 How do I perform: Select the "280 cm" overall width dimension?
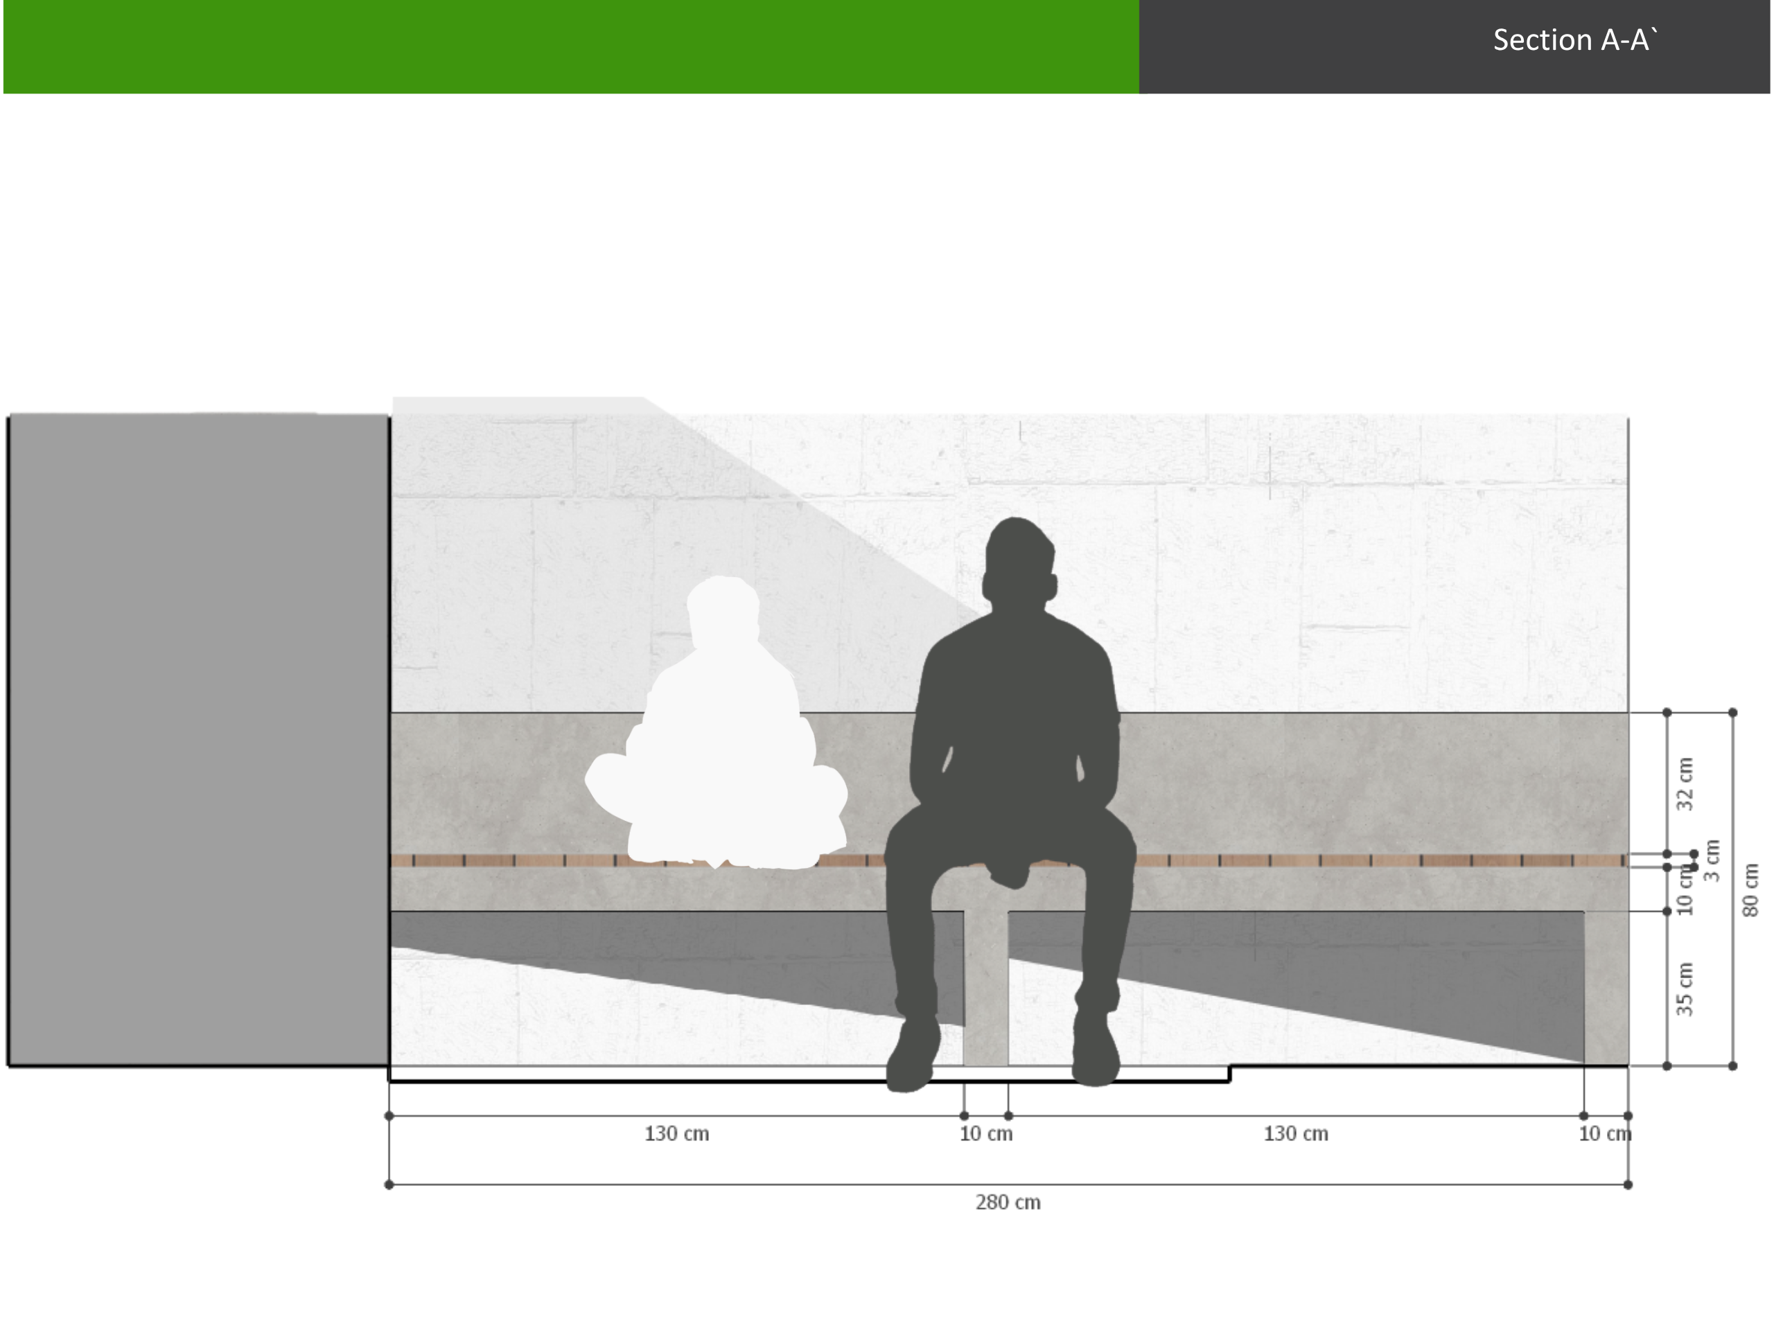point(1008,1203)
